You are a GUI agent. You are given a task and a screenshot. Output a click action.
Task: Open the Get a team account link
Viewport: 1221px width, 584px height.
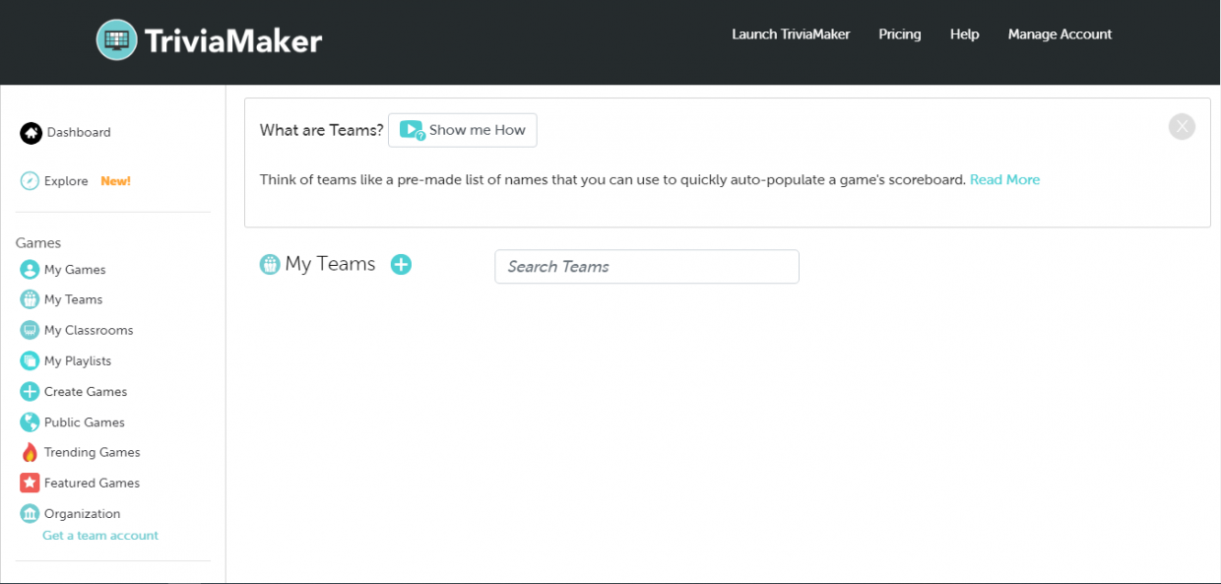coord(100,536)
